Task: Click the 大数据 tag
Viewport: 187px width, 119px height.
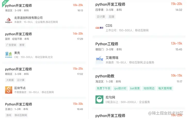Action: 10,80
